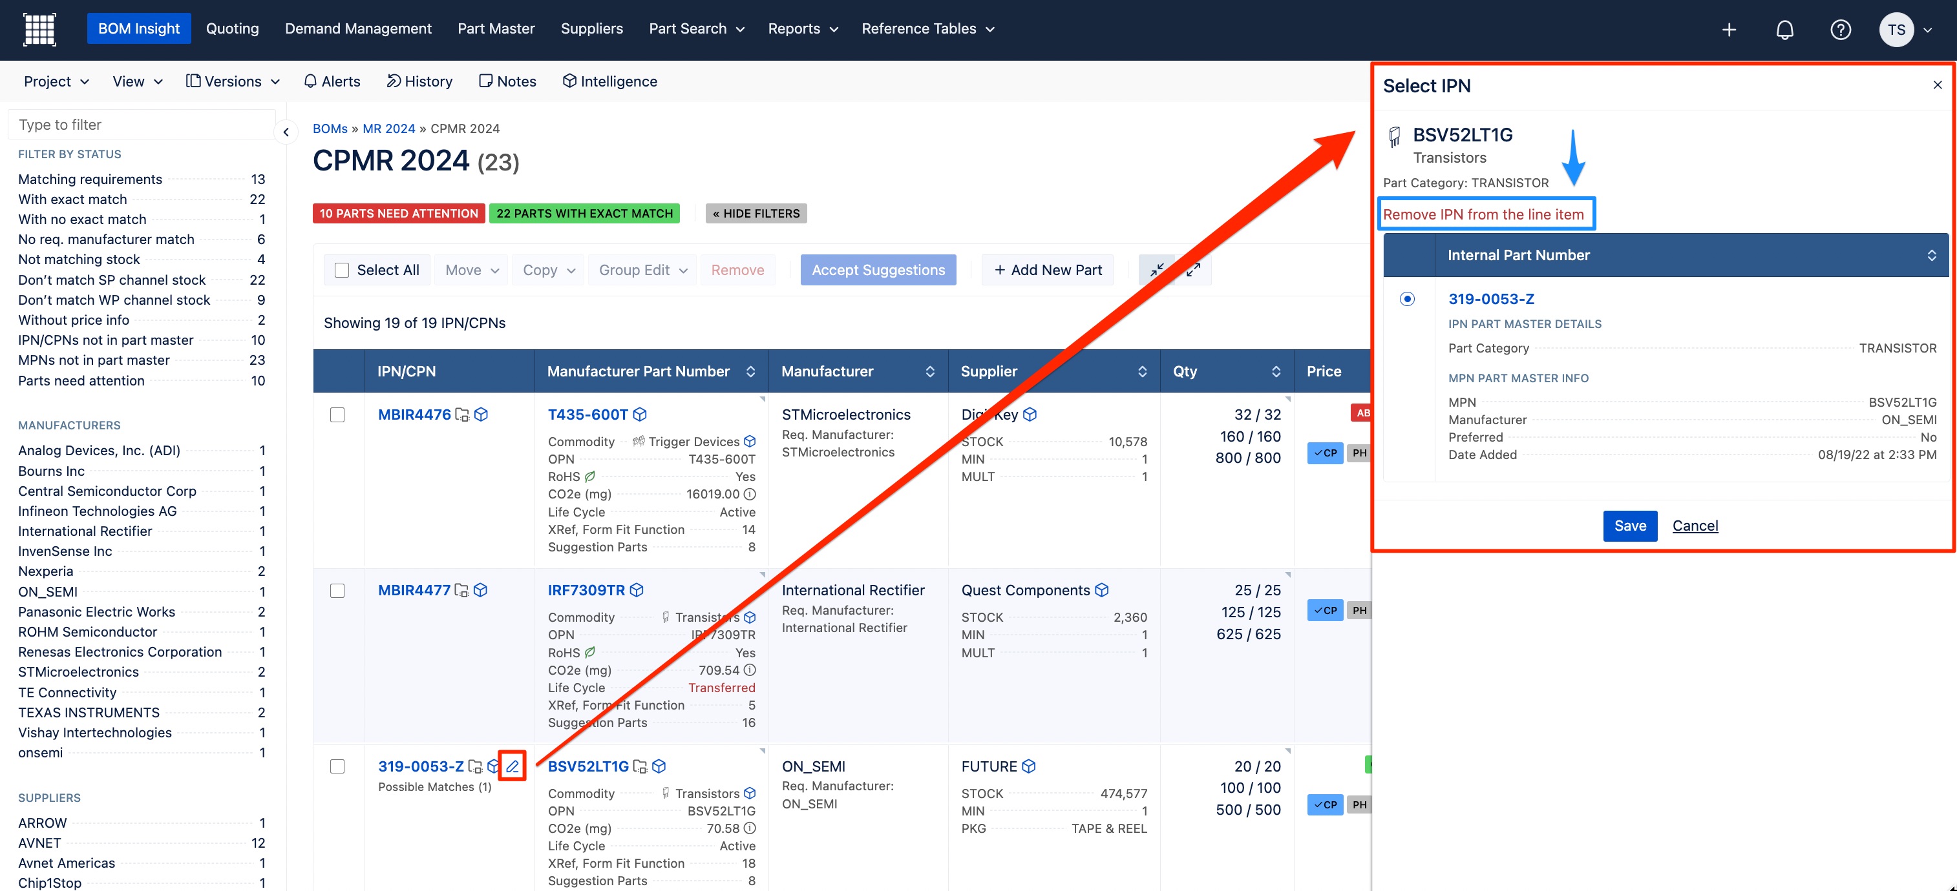Tick the Select All checkbox
1957x891 pixels.
[342, 270]
